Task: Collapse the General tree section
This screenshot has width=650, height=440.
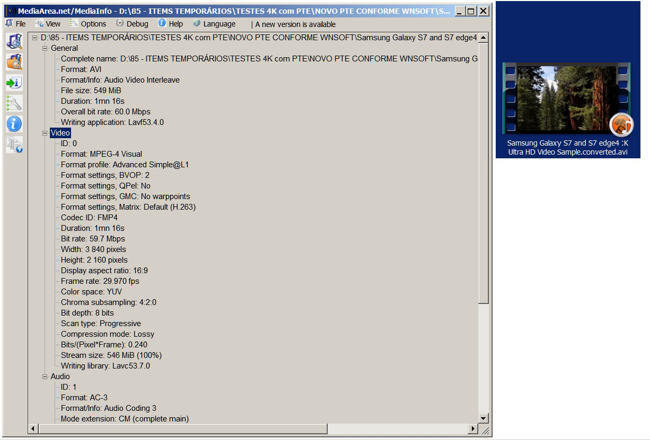Action: [45, 48]
